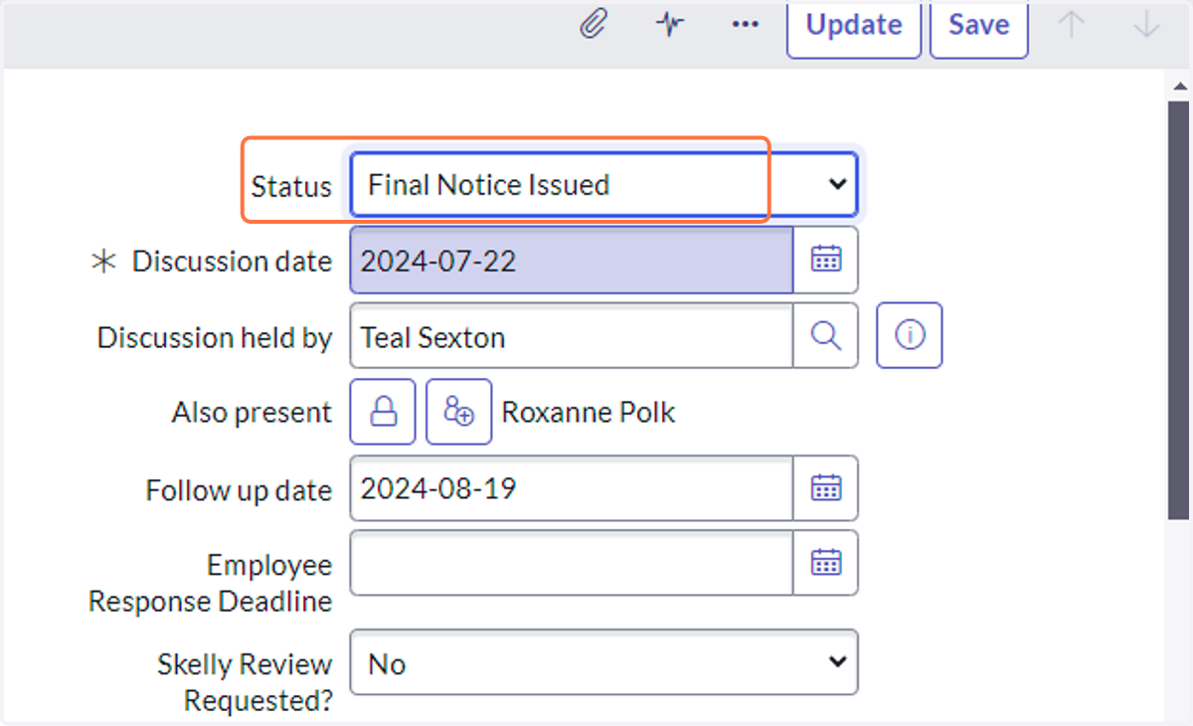This screenshot has width=1193, height=726.
Task: Click the Follow up date field
Action: point(572,488)
